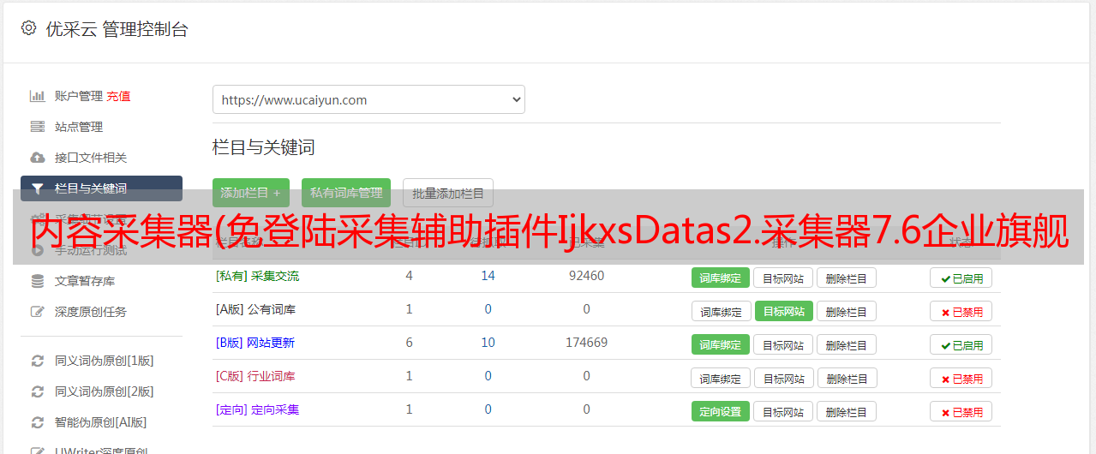Click the value 92460 in 采集交流 row

point(586,276)
